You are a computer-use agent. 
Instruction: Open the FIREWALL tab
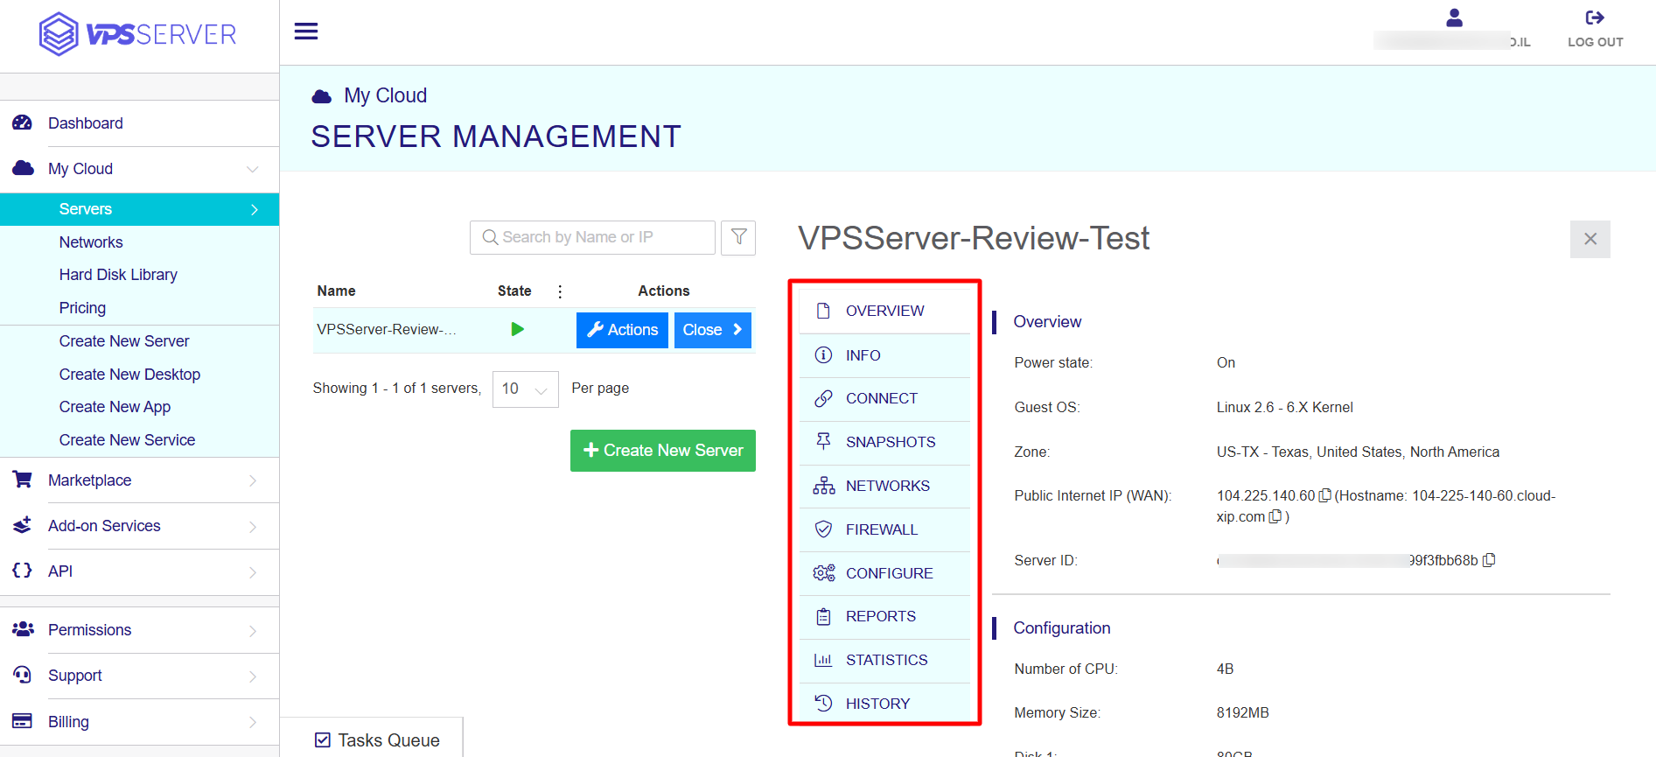[884, 529]
